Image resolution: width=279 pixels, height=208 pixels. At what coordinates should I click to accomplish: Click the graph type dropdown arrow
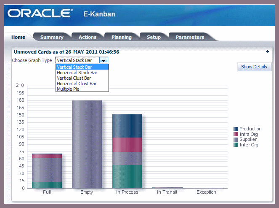coord(104,60)
